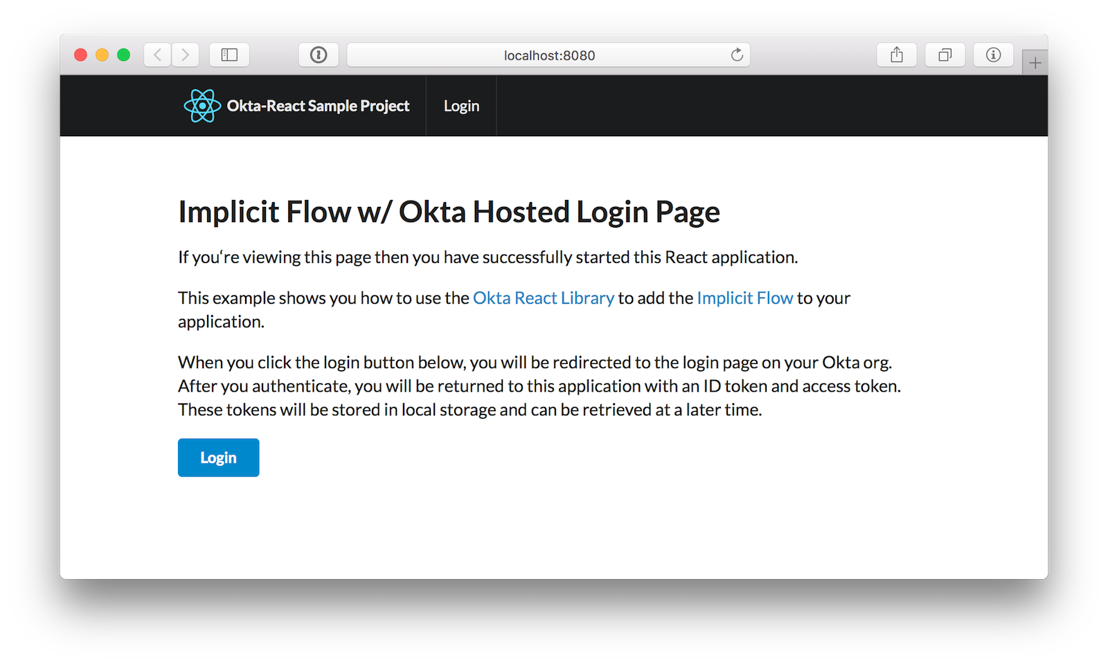Close the Safari window with red button

coord(80,55)
